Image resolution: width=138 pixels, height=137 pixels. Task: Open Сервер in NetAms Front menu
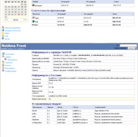click(8, 57)
